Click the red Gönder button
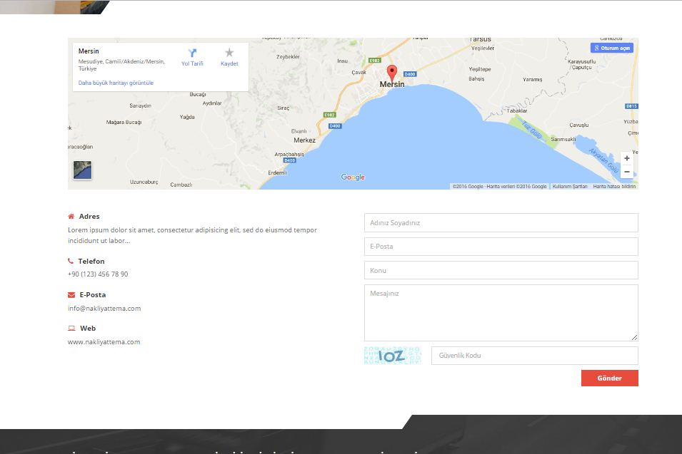Screen dimensions: 682x454 tap(609, 378)
